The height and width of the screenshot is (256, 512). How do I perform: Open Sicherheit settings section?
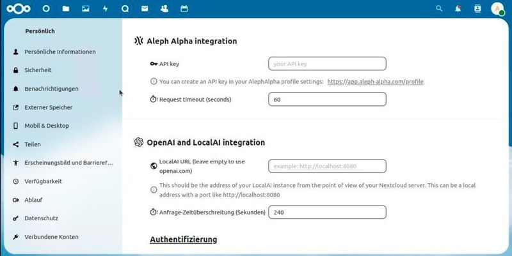pyautogui.click(x=38, y=70)
